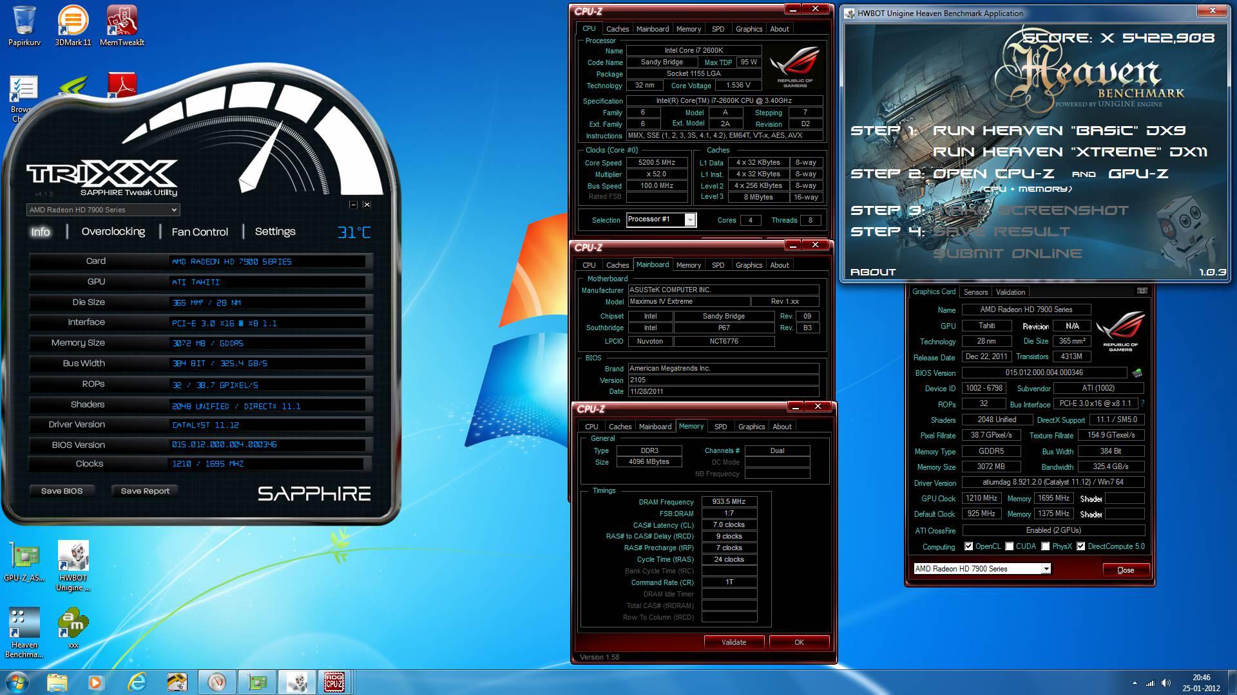Click the GPU-Z Close button
Image resolution: width=1237 pixels, height=695 pixels.
point(1125,570)
